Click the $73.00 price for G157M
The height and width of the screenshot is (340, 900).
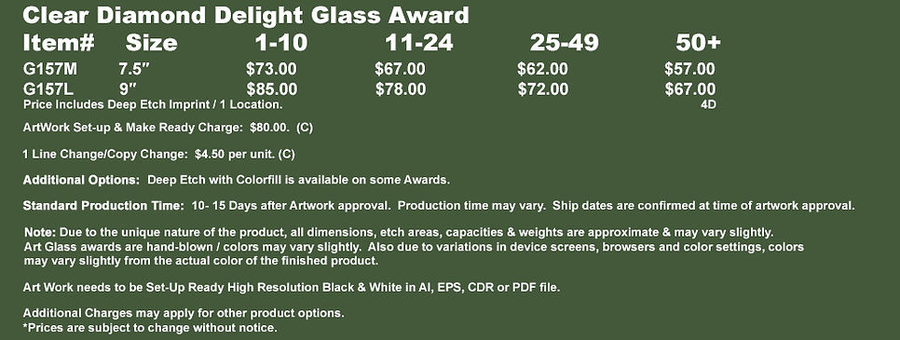pos(271,70)
